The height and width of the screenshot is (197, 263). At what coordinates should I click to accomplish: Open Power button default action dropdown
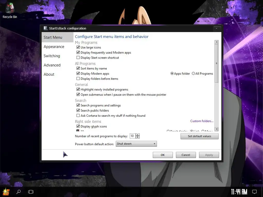pos(136,144)
